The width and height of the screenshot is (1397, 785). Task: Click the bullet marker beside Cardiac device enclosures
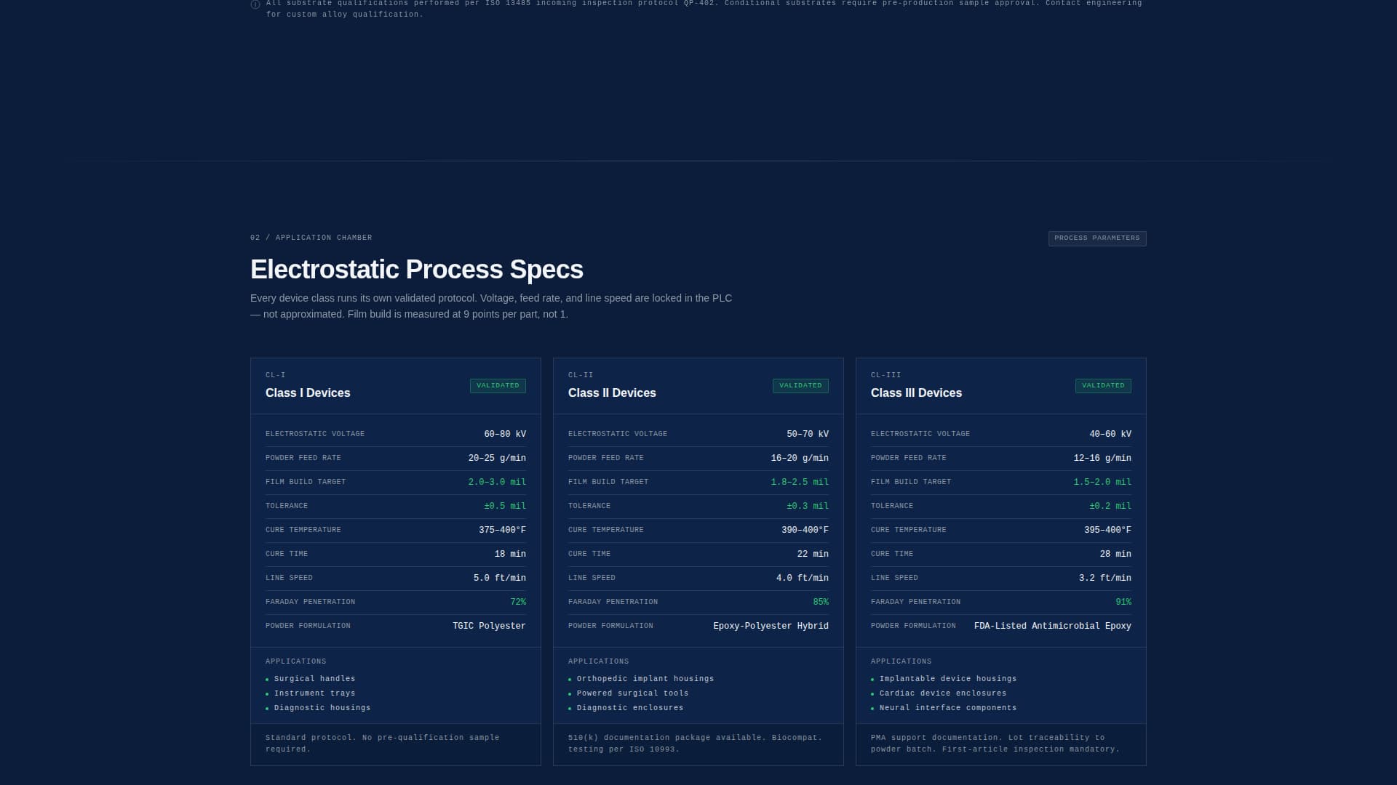(873, 693)
